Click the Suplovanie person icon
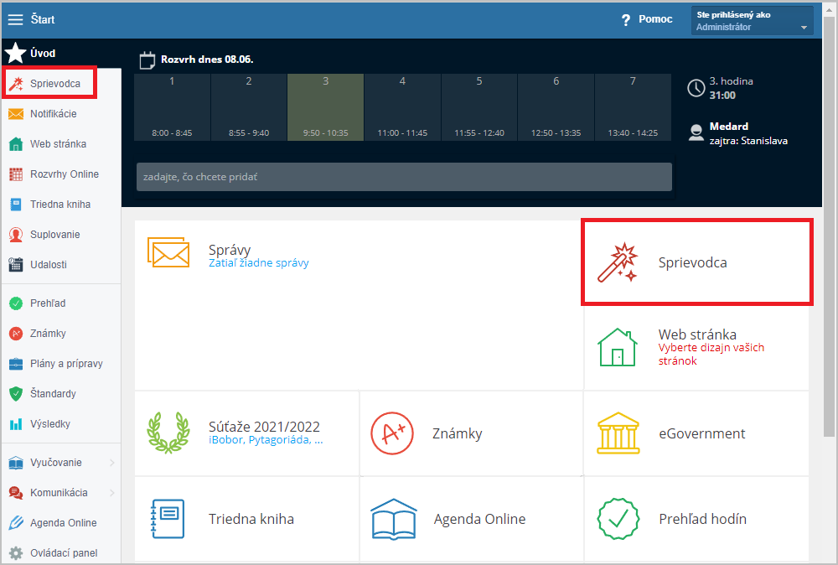The width and height of the screenshot is (838, 565). 16,234
